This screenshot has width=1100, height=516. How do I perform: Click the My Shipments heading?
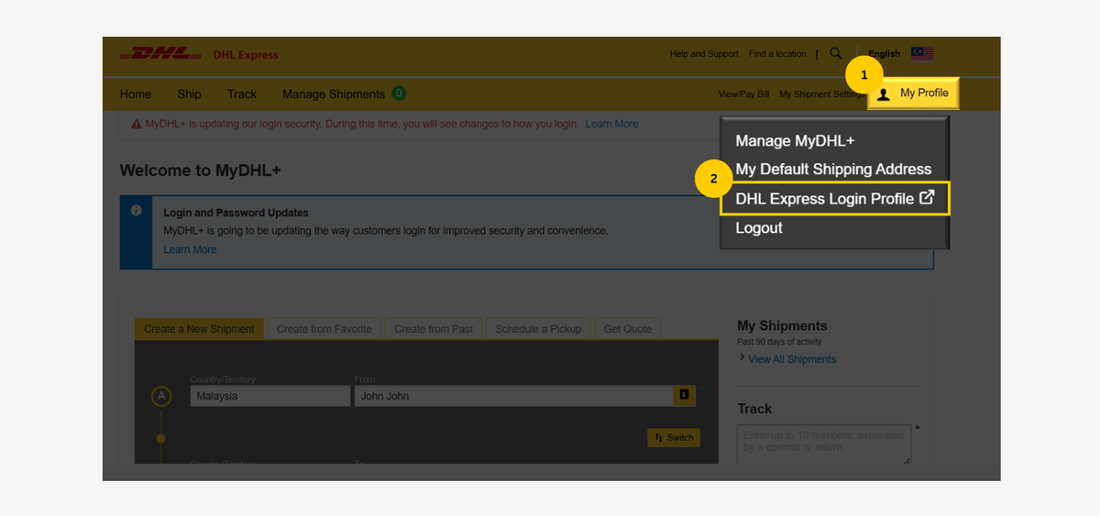coord(782,325)
